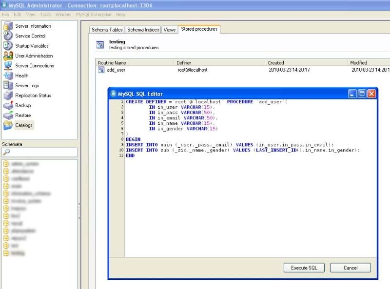Image resolution: width=390 pixels, height=289 pixels.
Task: Select the Catalogs folder icon
Action: tap(8, 125)
